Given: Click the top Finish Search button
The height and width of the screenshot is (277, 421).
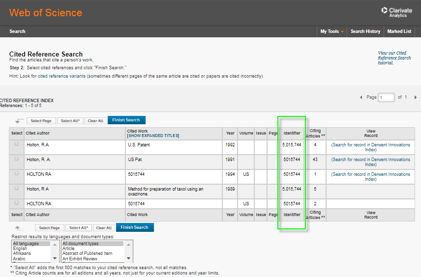Looking at the screenshot, I should [x=126, y=120].
